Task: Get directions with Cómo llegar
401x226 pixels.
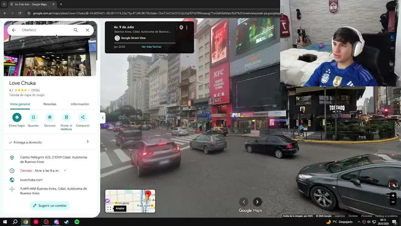Action: coord(17,120)
